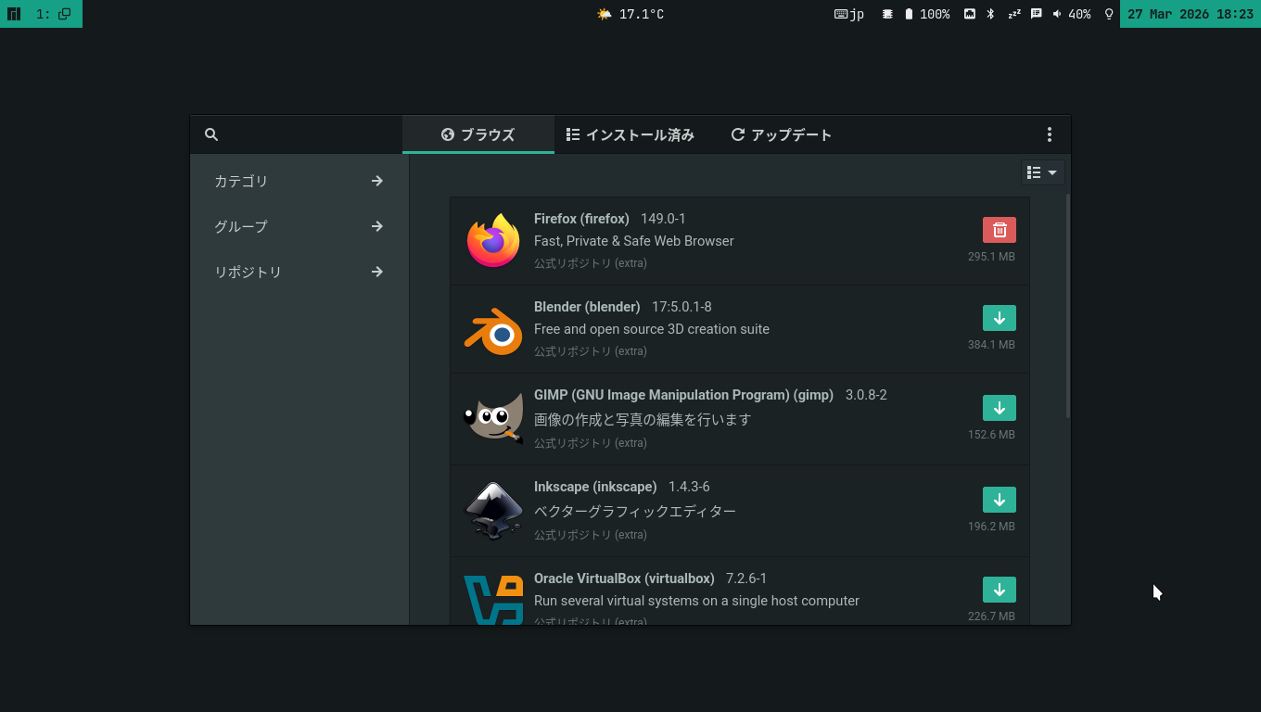Open the GIMP (GNU Image Manipulation Program) title

683,395
